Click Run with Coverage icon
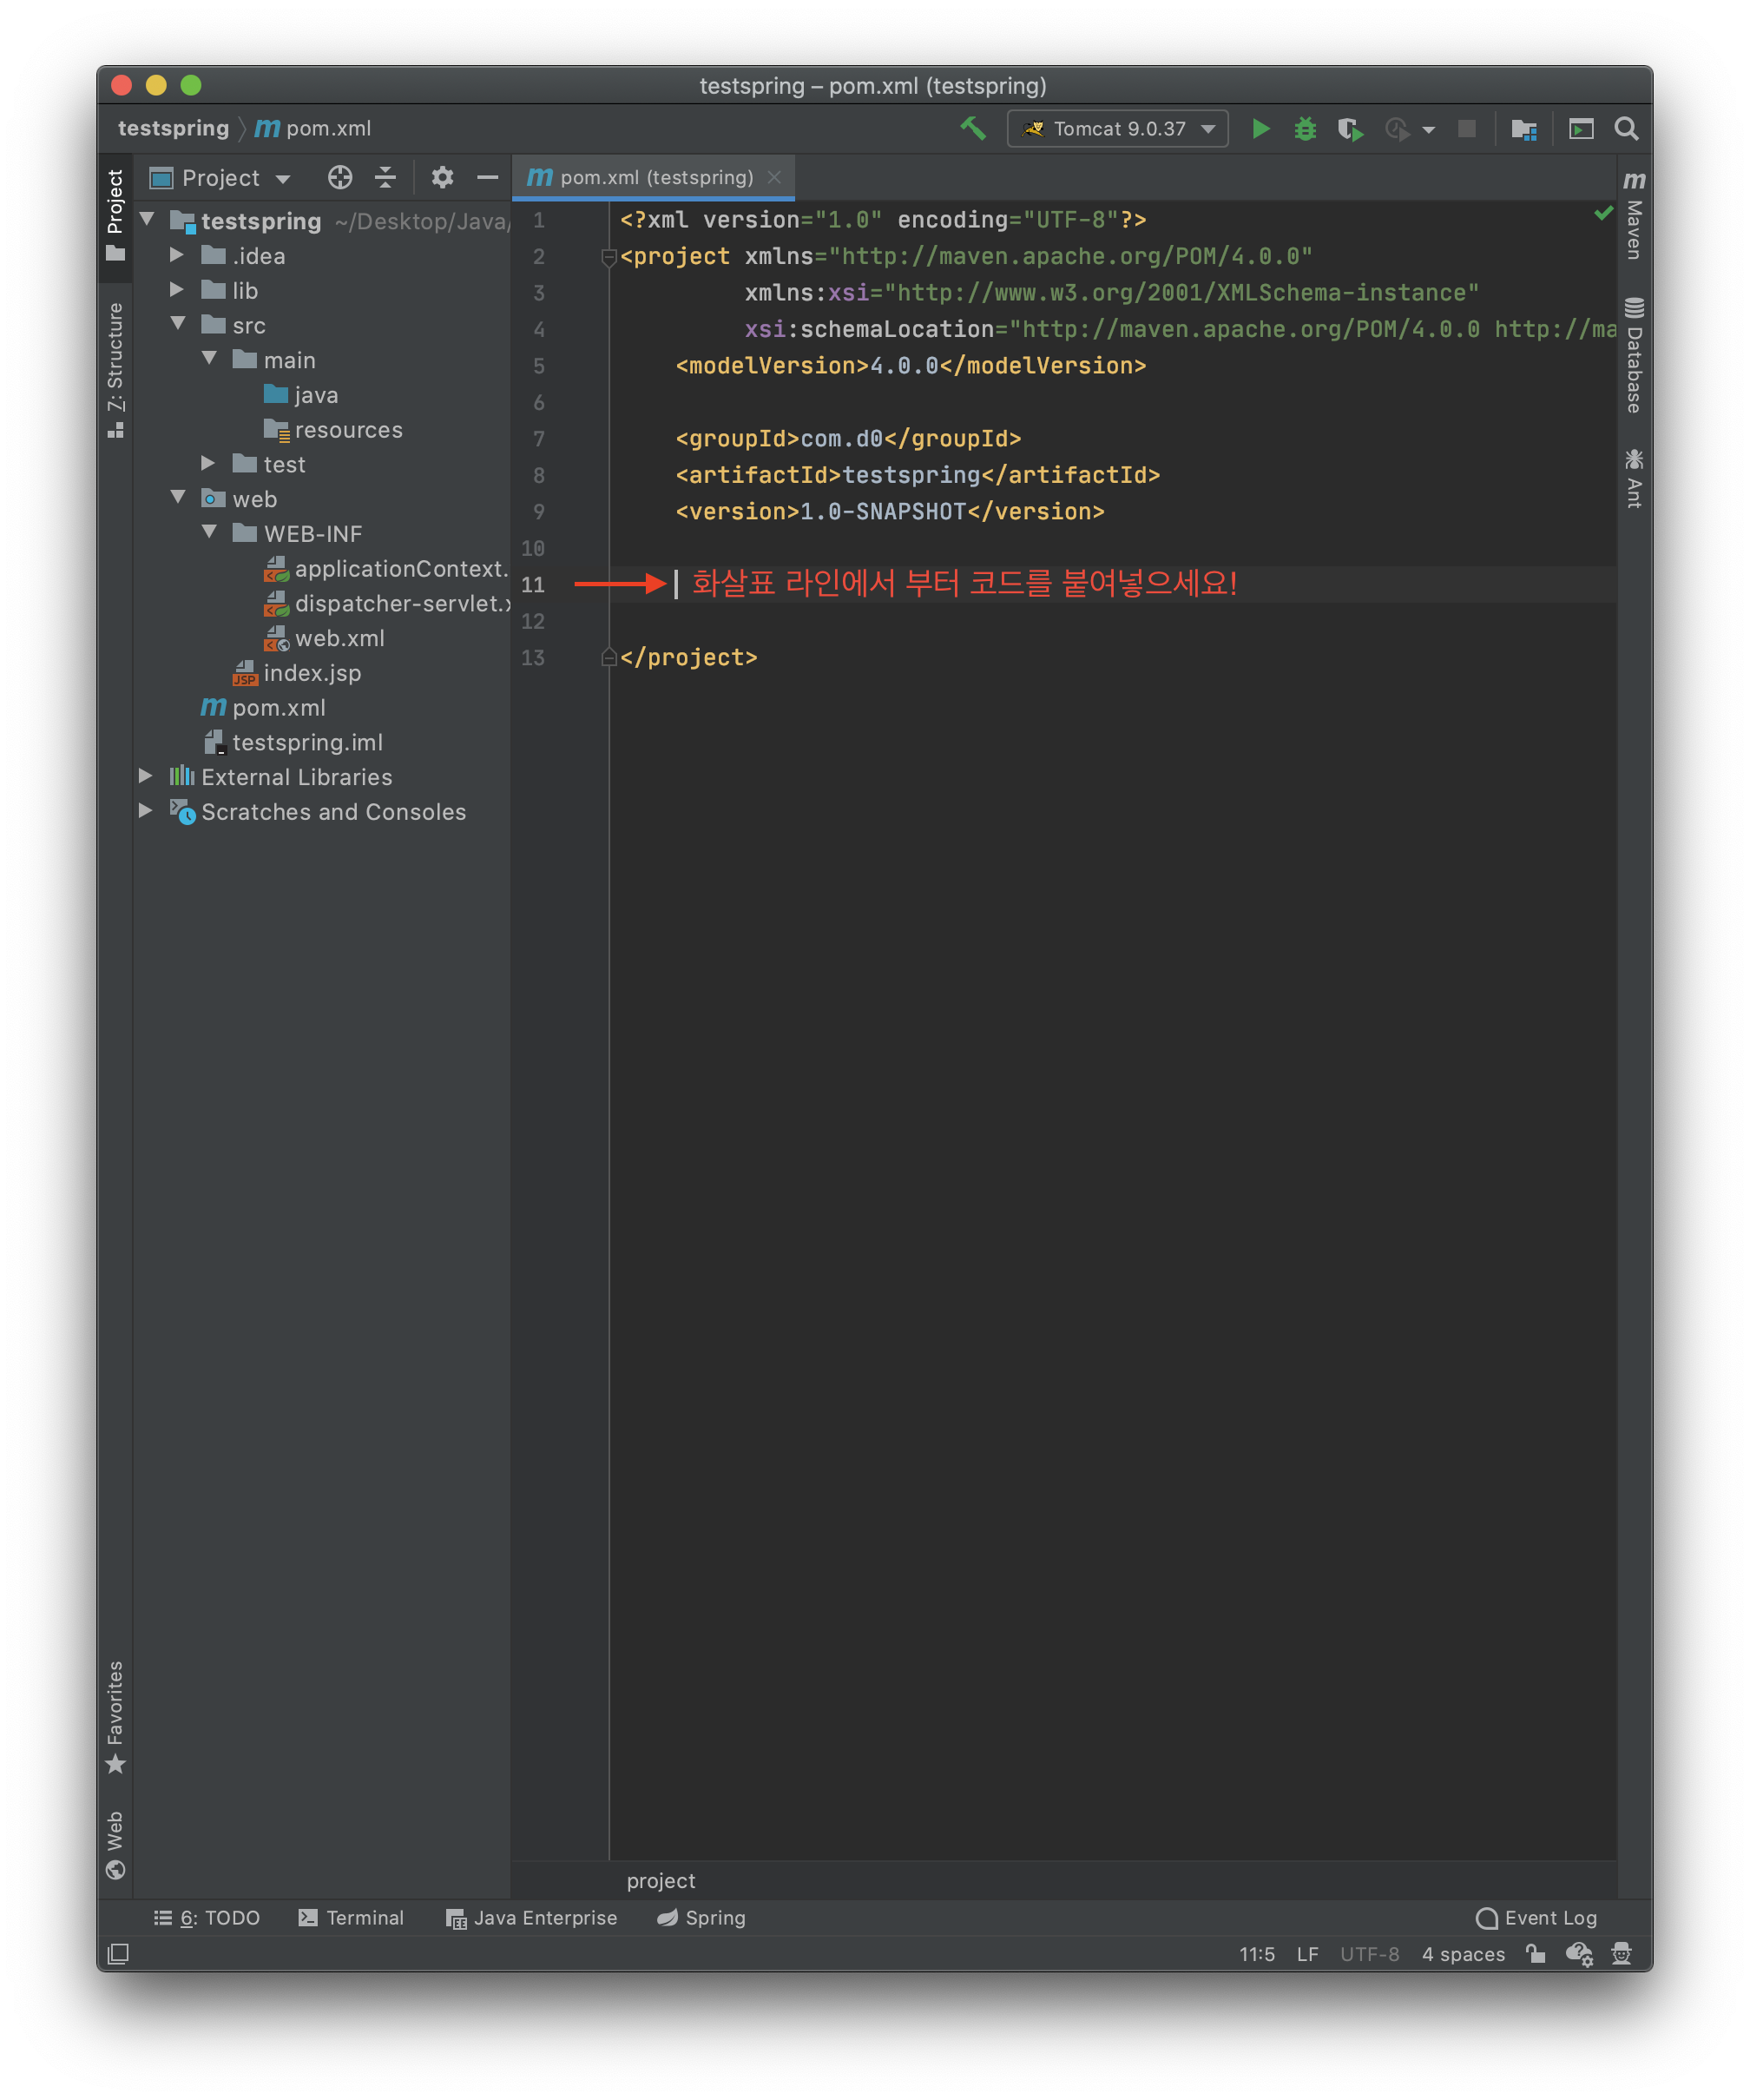 [1349, 129]
